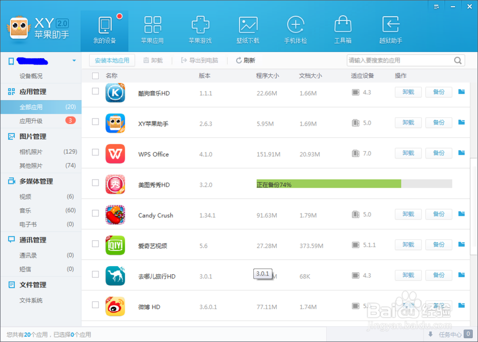This screenshot has height=342, width=478.
Task: Click the 卸载 toolbar button
Action: point(153,60)
